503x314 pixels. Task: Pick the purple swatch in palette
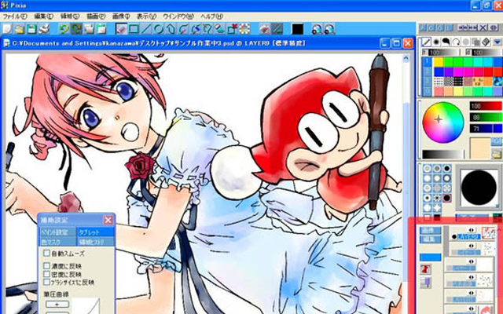(x=448, y=71)
